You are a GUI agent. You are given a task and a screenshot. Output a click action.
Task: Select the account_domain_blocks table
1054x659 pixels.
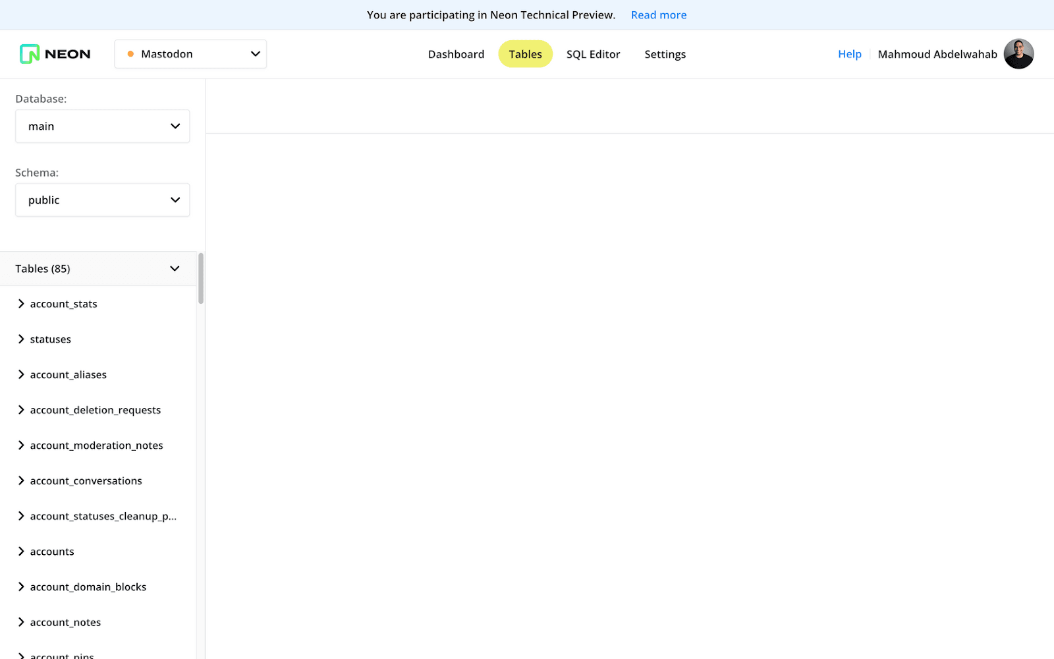(x=88, y=587)
